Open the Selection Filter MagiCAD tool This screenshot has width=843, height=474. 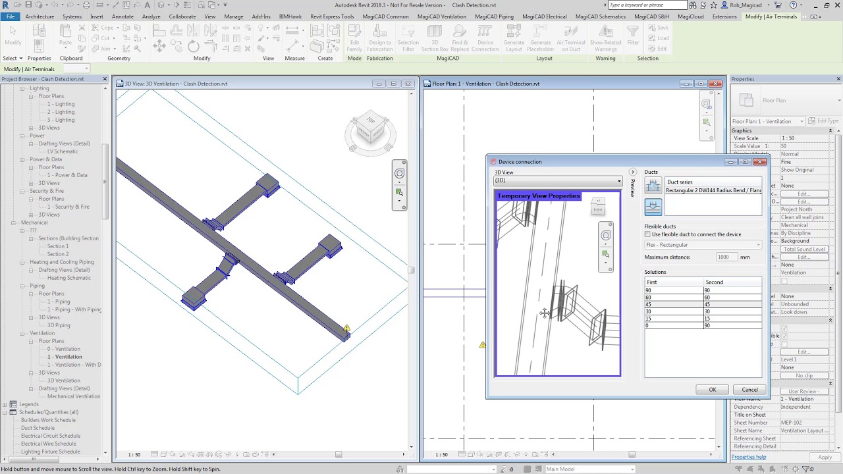coord(408,38)
